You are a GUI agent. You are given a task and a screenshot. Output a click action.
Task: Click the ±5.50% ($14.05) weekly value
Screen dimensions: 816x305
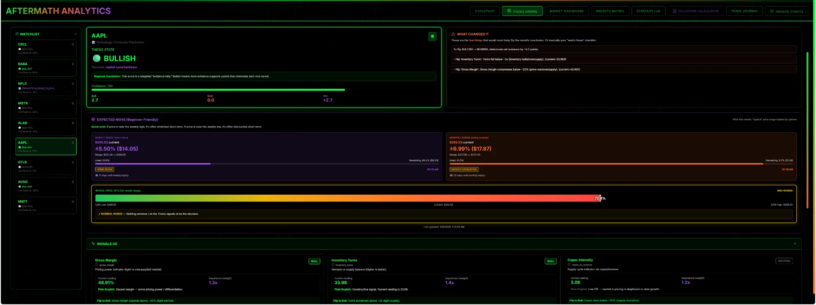pyautogui.click(x=117, y=149)
